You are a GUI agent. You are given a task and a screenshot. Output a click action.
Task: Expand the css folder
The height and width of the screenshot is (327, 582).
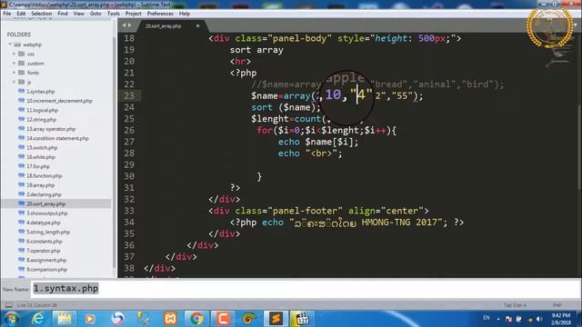pos(15,54)
